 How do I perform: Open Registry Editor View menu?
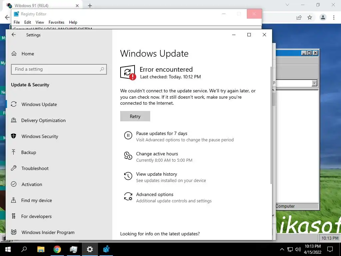coord(40,22)
